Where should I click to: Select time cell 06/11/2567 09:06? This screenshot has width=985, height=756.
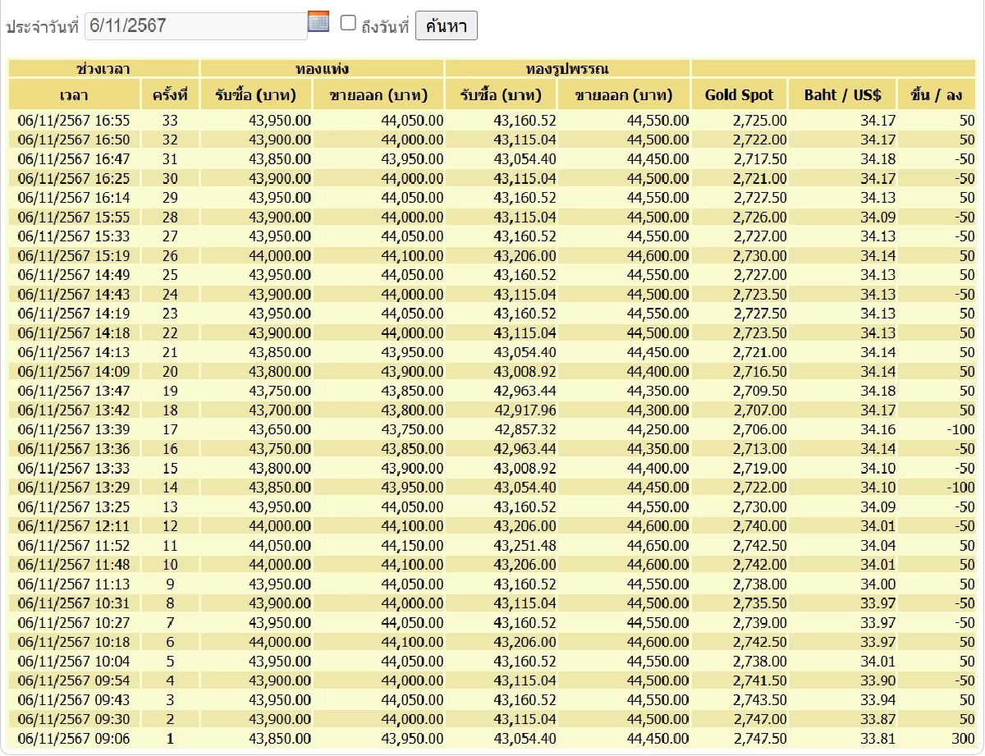74,739
